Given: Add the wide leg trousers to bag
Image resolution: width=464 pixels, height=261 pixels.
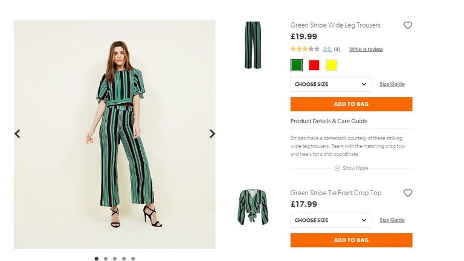Looking at the screenshot, I should (351, 104).
